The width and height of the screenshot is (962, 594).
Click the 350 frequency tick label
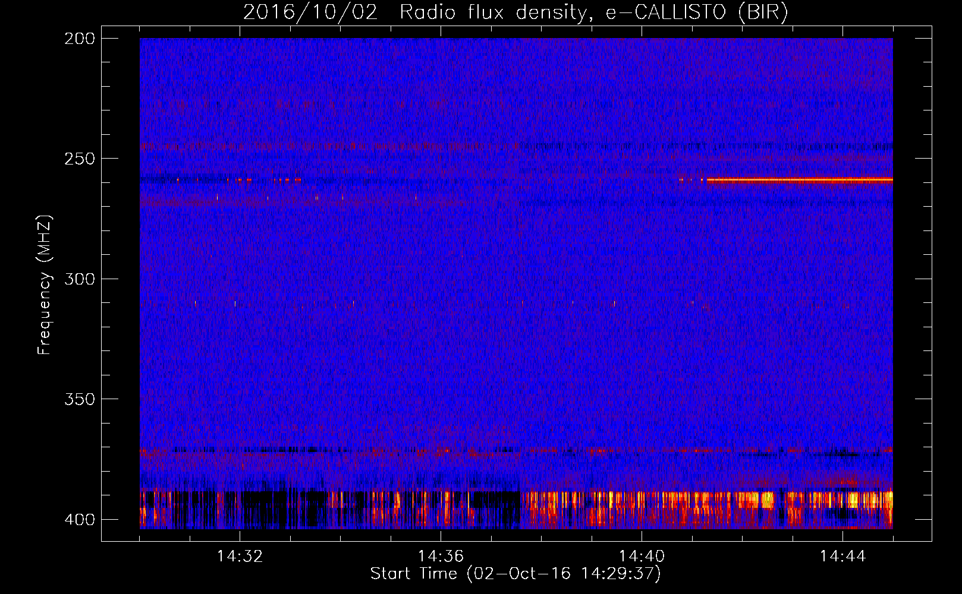click(80, 399)
